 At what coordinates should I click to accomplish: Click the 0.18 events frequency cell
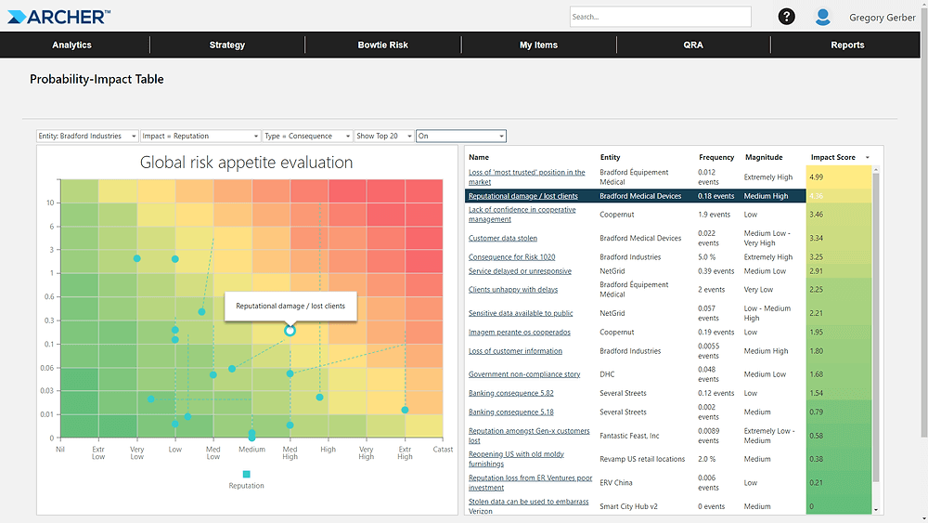coord(715,196)
